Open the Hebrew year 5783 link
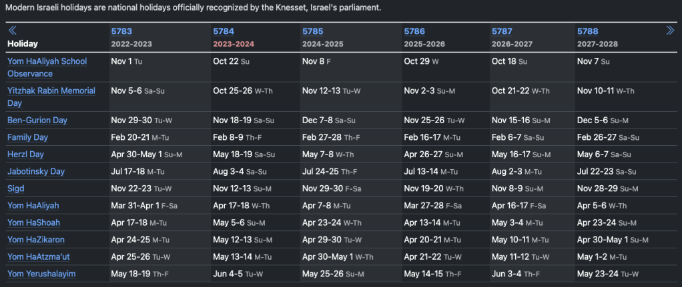Viewport: 682px width, 287px height. [x=121, y=31]
